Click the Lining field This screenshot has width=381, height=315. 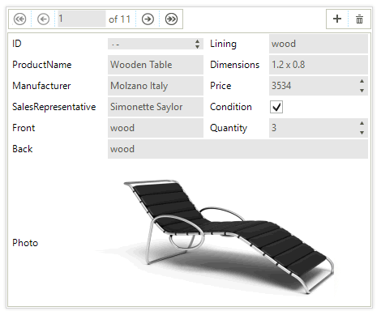pos(319,44)
